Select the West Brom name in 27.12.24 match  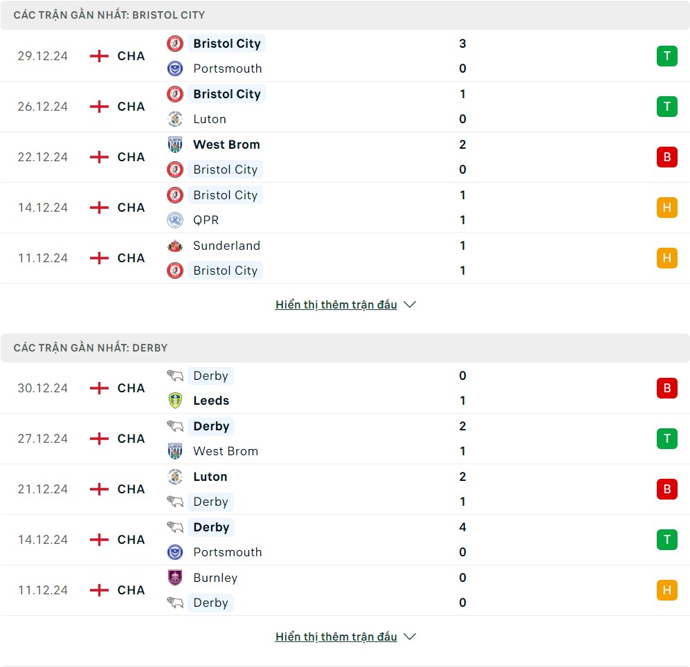226,451
